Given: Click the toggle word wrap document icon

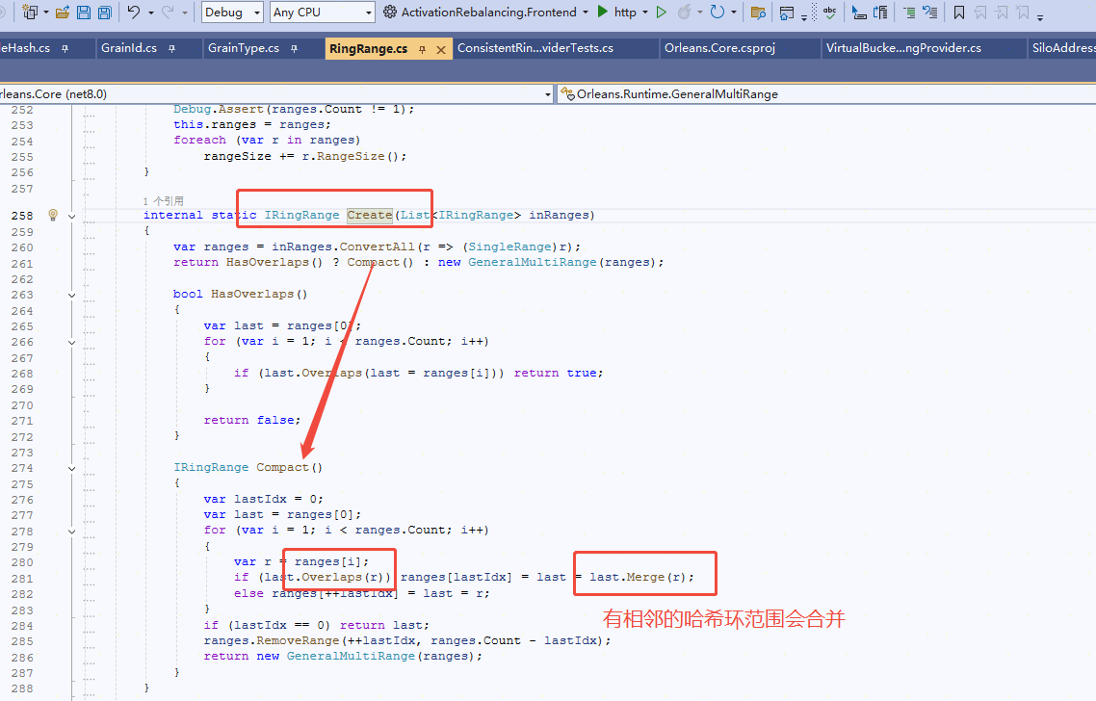Looking at the screenshot, I should (x=881, y=13).
